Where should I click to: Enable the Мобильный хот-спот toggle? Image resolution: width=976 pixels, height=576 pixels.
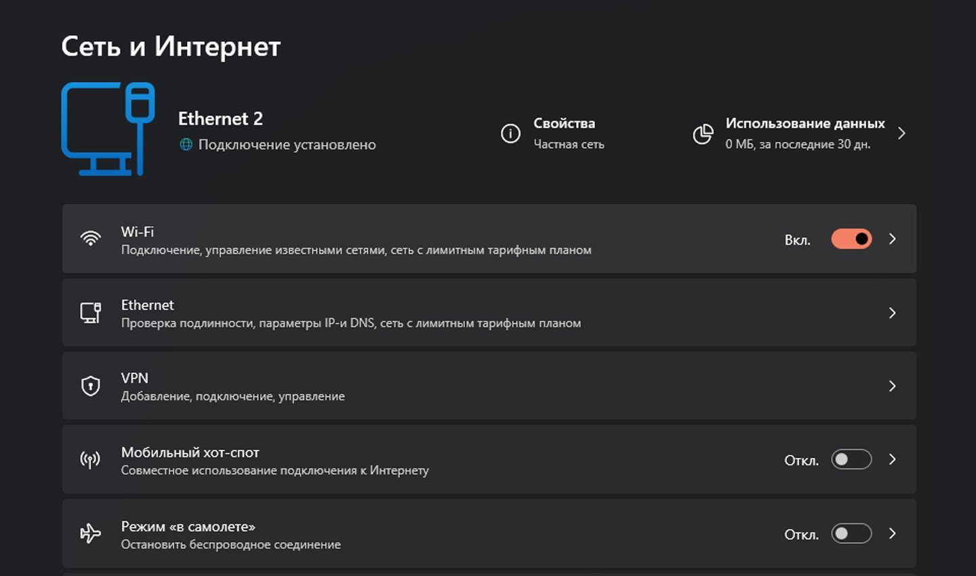coord(851,459)
